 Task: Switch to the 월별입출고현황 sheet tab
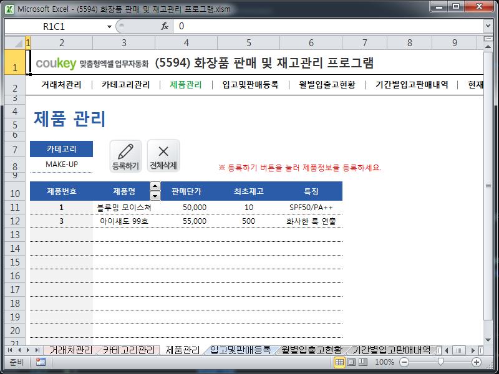click(x=311, y=350)
